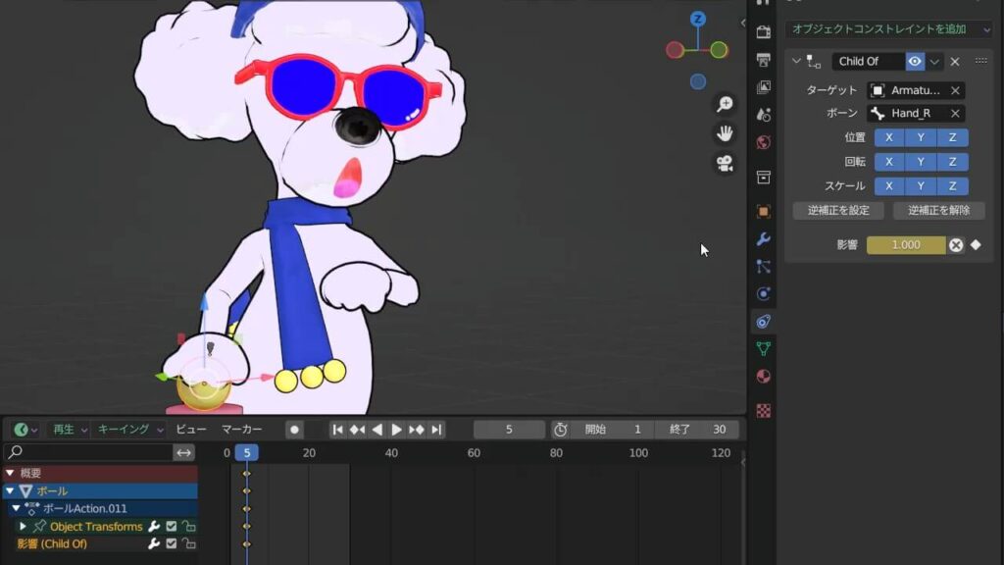The width and height of the screenshot is (1004, 565).
Task: Collapse the 概要 summary row
Action: [10, 473]
